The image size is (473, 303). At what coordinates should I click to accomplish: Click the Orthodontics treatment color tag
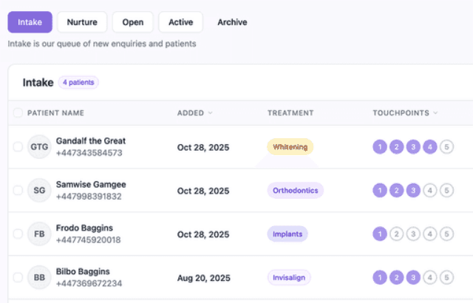(x=296, y=191)
